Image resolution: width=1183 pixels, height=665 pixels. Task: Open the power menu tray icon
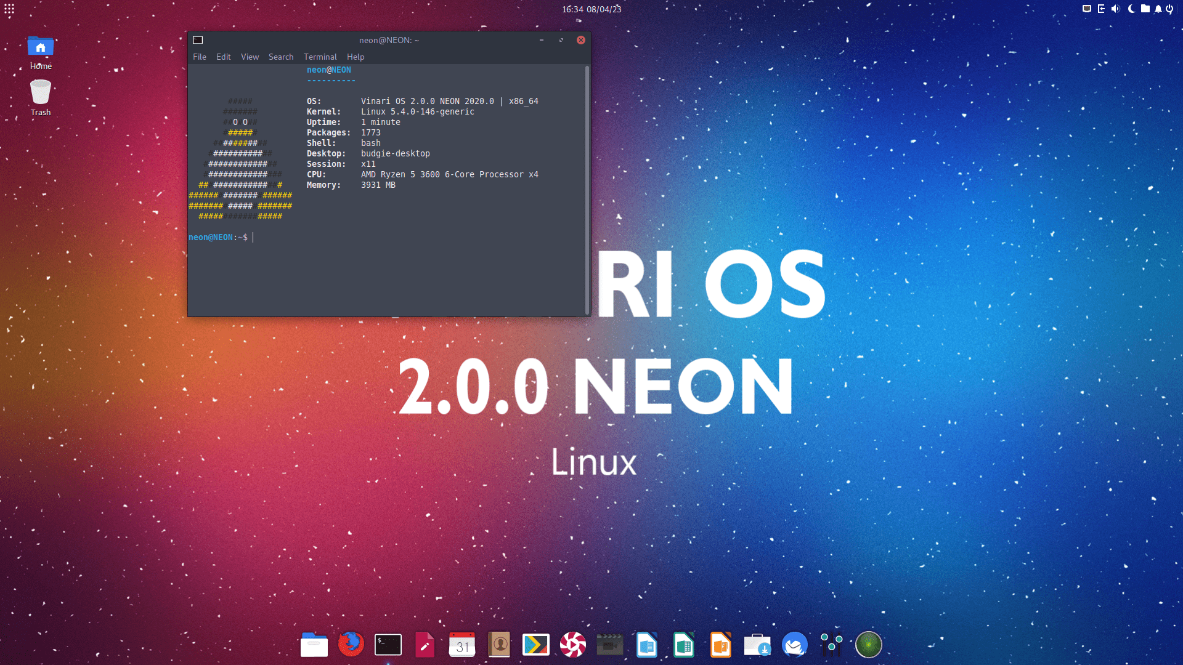(x=1169, y=9)
